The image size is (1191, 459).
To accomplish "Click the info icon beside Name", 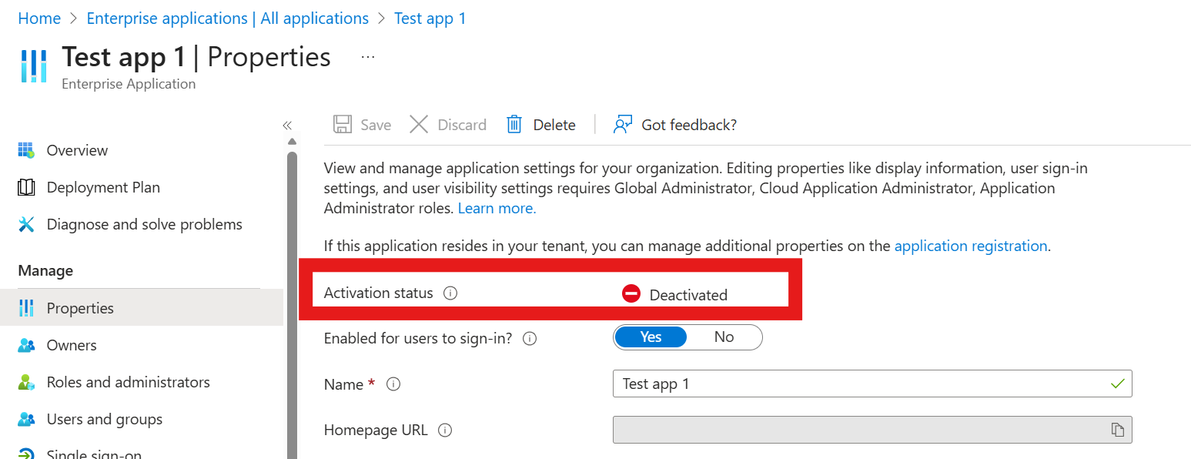I will (x=393, y=384).
